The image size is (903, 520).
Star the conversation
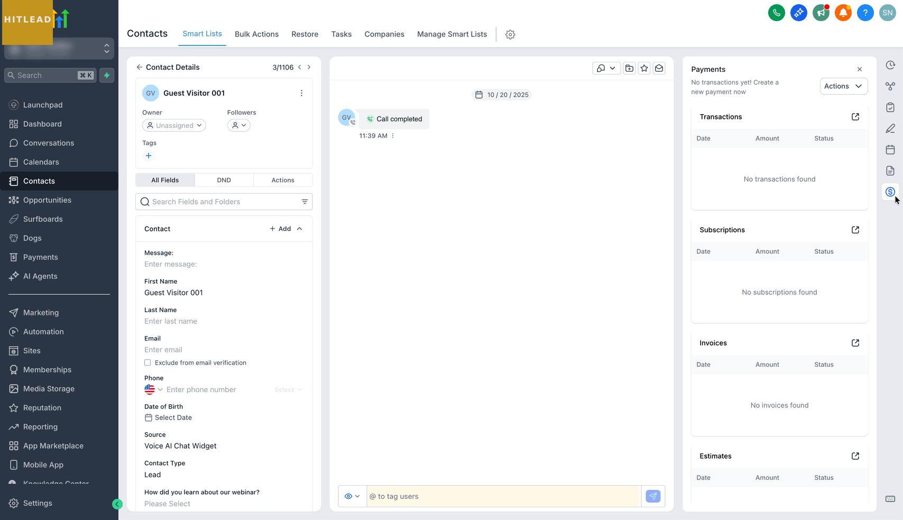click(644, 68)
